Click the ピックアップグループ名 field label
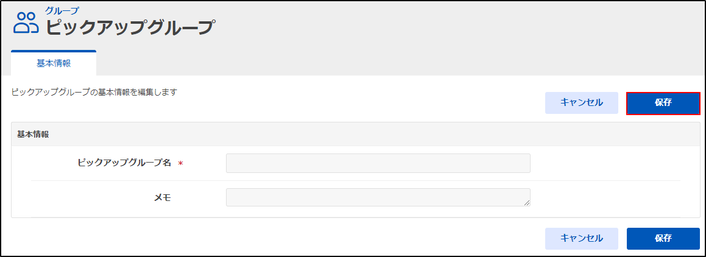 coord(124,163)
